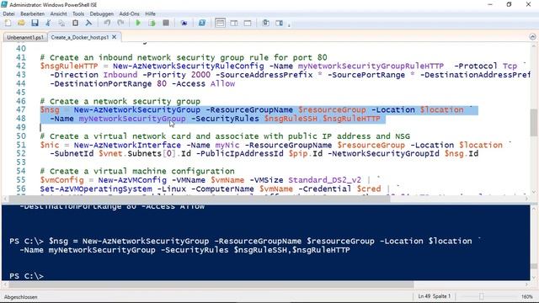The image size is (539, 303).
Task: Start PowerShell.exe with the blue console icon
Action: pos(202,23)
